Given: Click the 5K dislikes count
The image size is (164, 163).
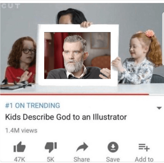Looking at the screenshot, I should click(51, 159).
